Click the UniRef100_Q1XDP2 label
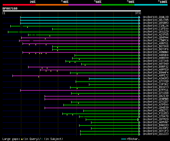Viewport: 170px width, 141px height. 156,128
